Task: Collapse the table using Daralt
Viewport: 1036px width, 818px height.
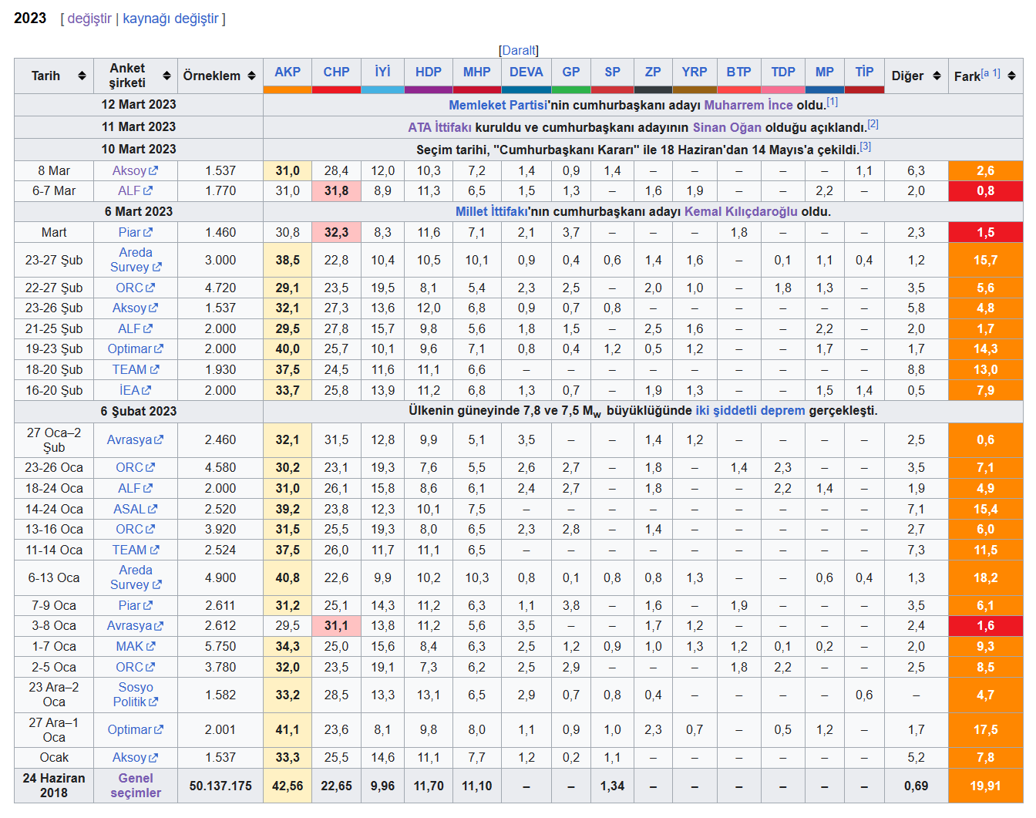Action: click(x=519, y=50)
